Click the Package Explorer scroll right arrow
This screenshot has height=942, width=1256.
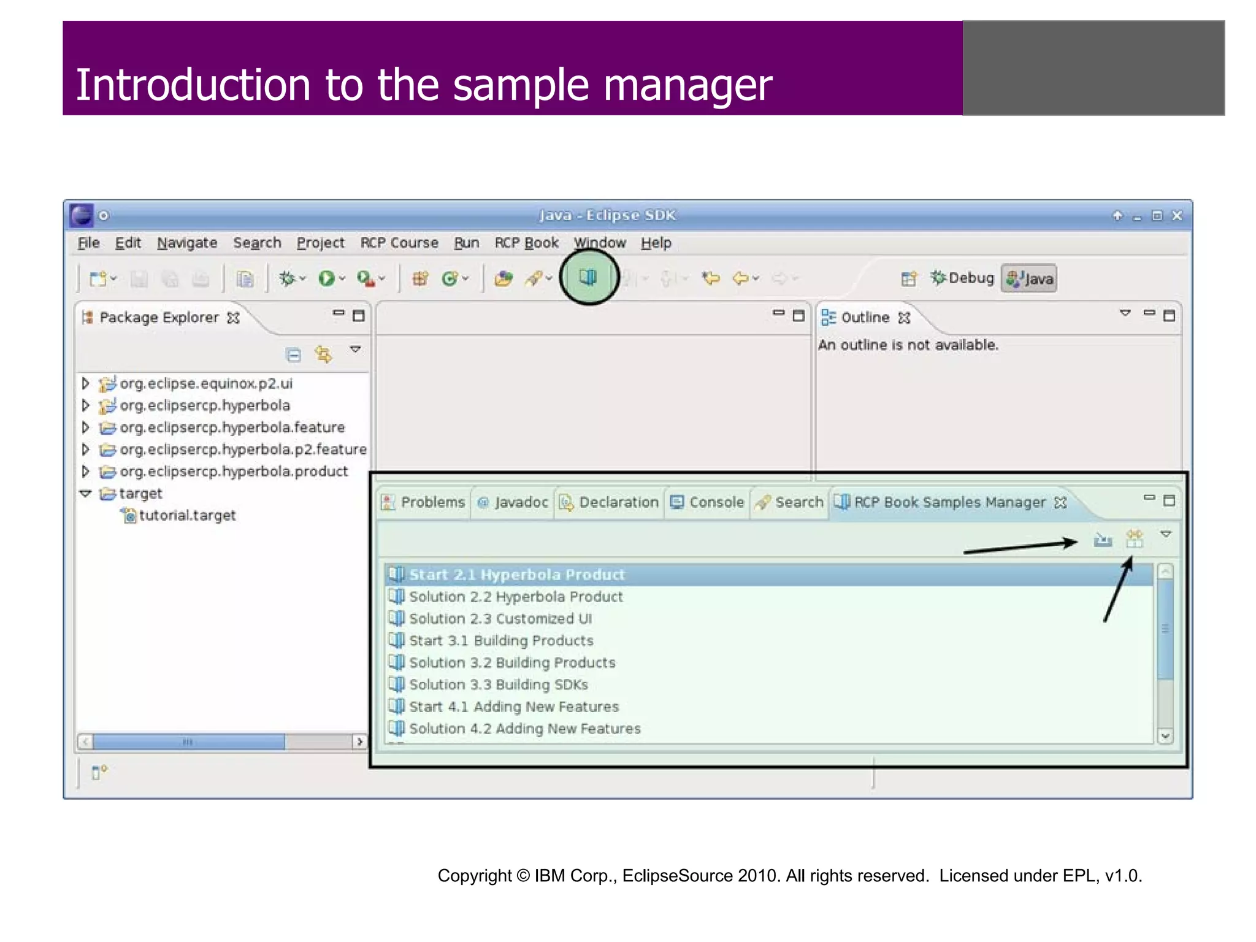pos(359,742)
